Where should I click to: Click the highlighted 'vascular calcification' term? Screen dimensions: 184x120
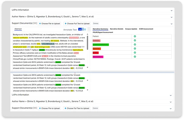click(x=20, y=38)
